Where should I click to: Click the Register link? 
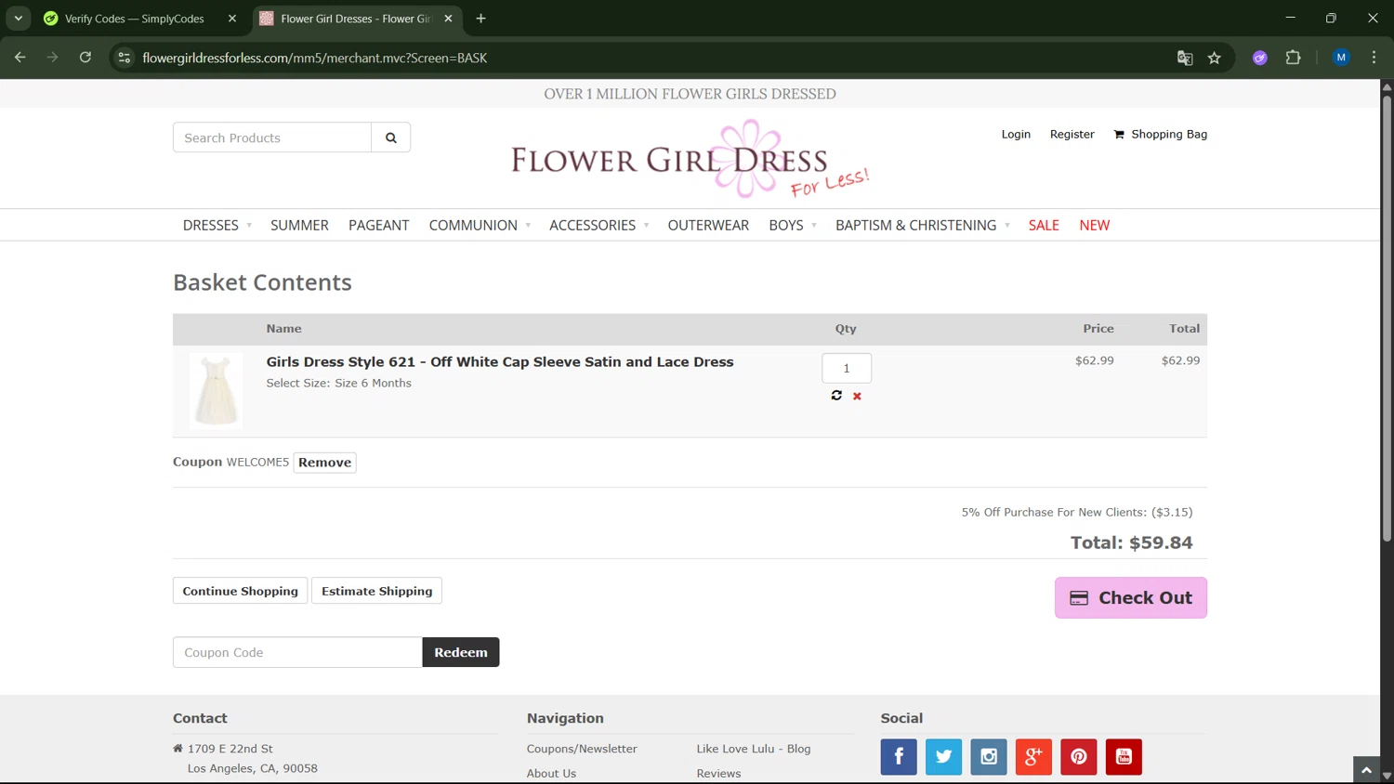pos(1072,134)
